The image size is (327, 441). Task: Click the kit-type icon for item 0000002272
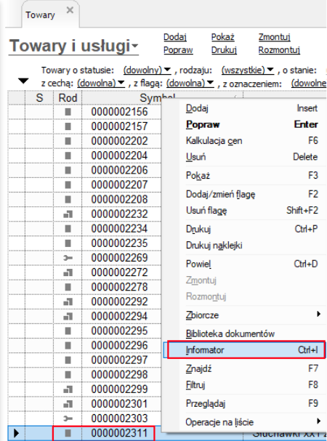[x=68, y=273]
